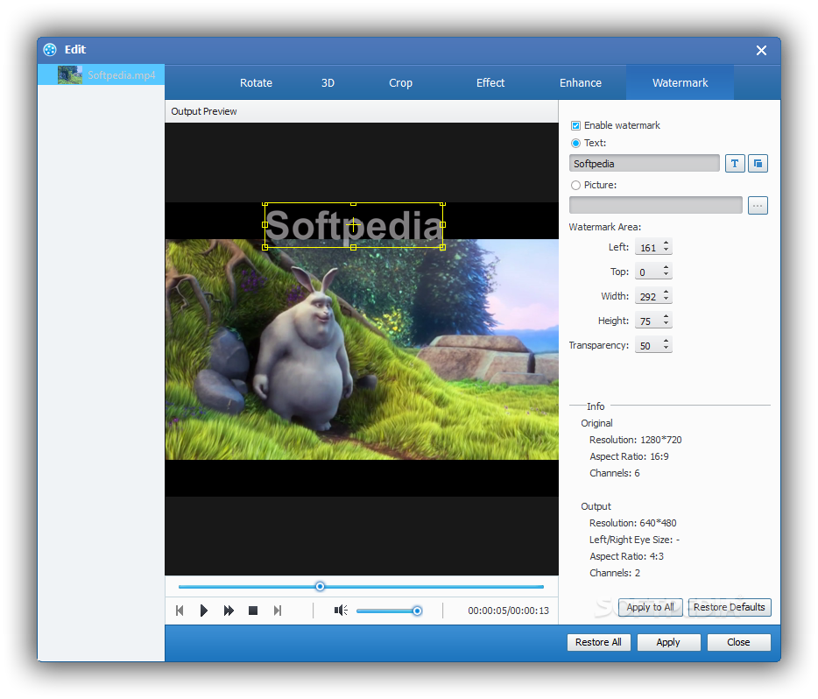Screen dimensions: 818x699
Task: Decrease the Width value with down arrow
Action: point(666,300)
